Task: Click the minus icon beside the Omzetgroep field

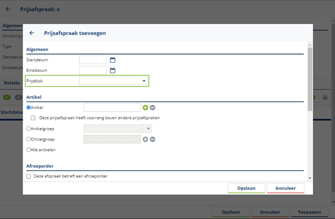Action: pos(152,139)
